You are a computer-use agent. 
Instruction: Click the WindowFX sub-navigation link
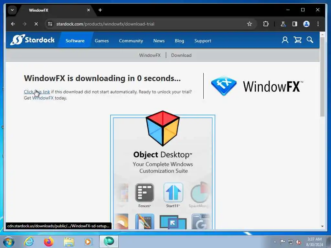point(150,55)
